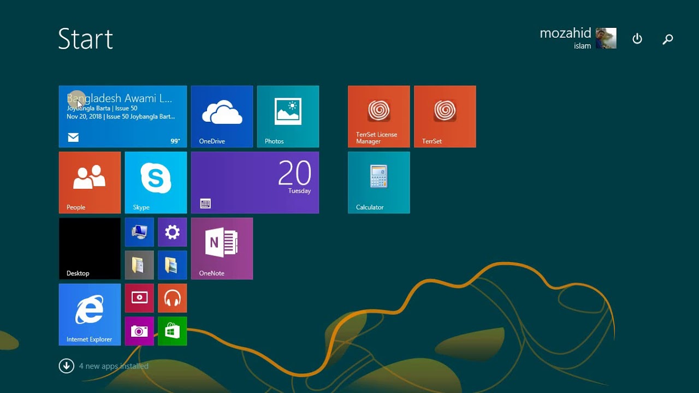Open the People tile
699x393 pixels.
[x=90, y=182]
